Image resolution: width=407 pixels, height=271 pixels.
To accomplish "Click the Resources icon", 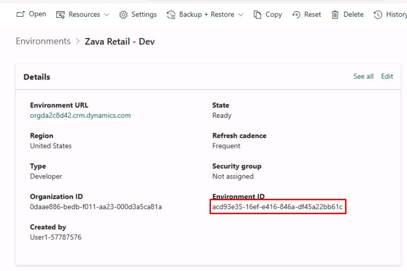I will click(x=60, y=14).
